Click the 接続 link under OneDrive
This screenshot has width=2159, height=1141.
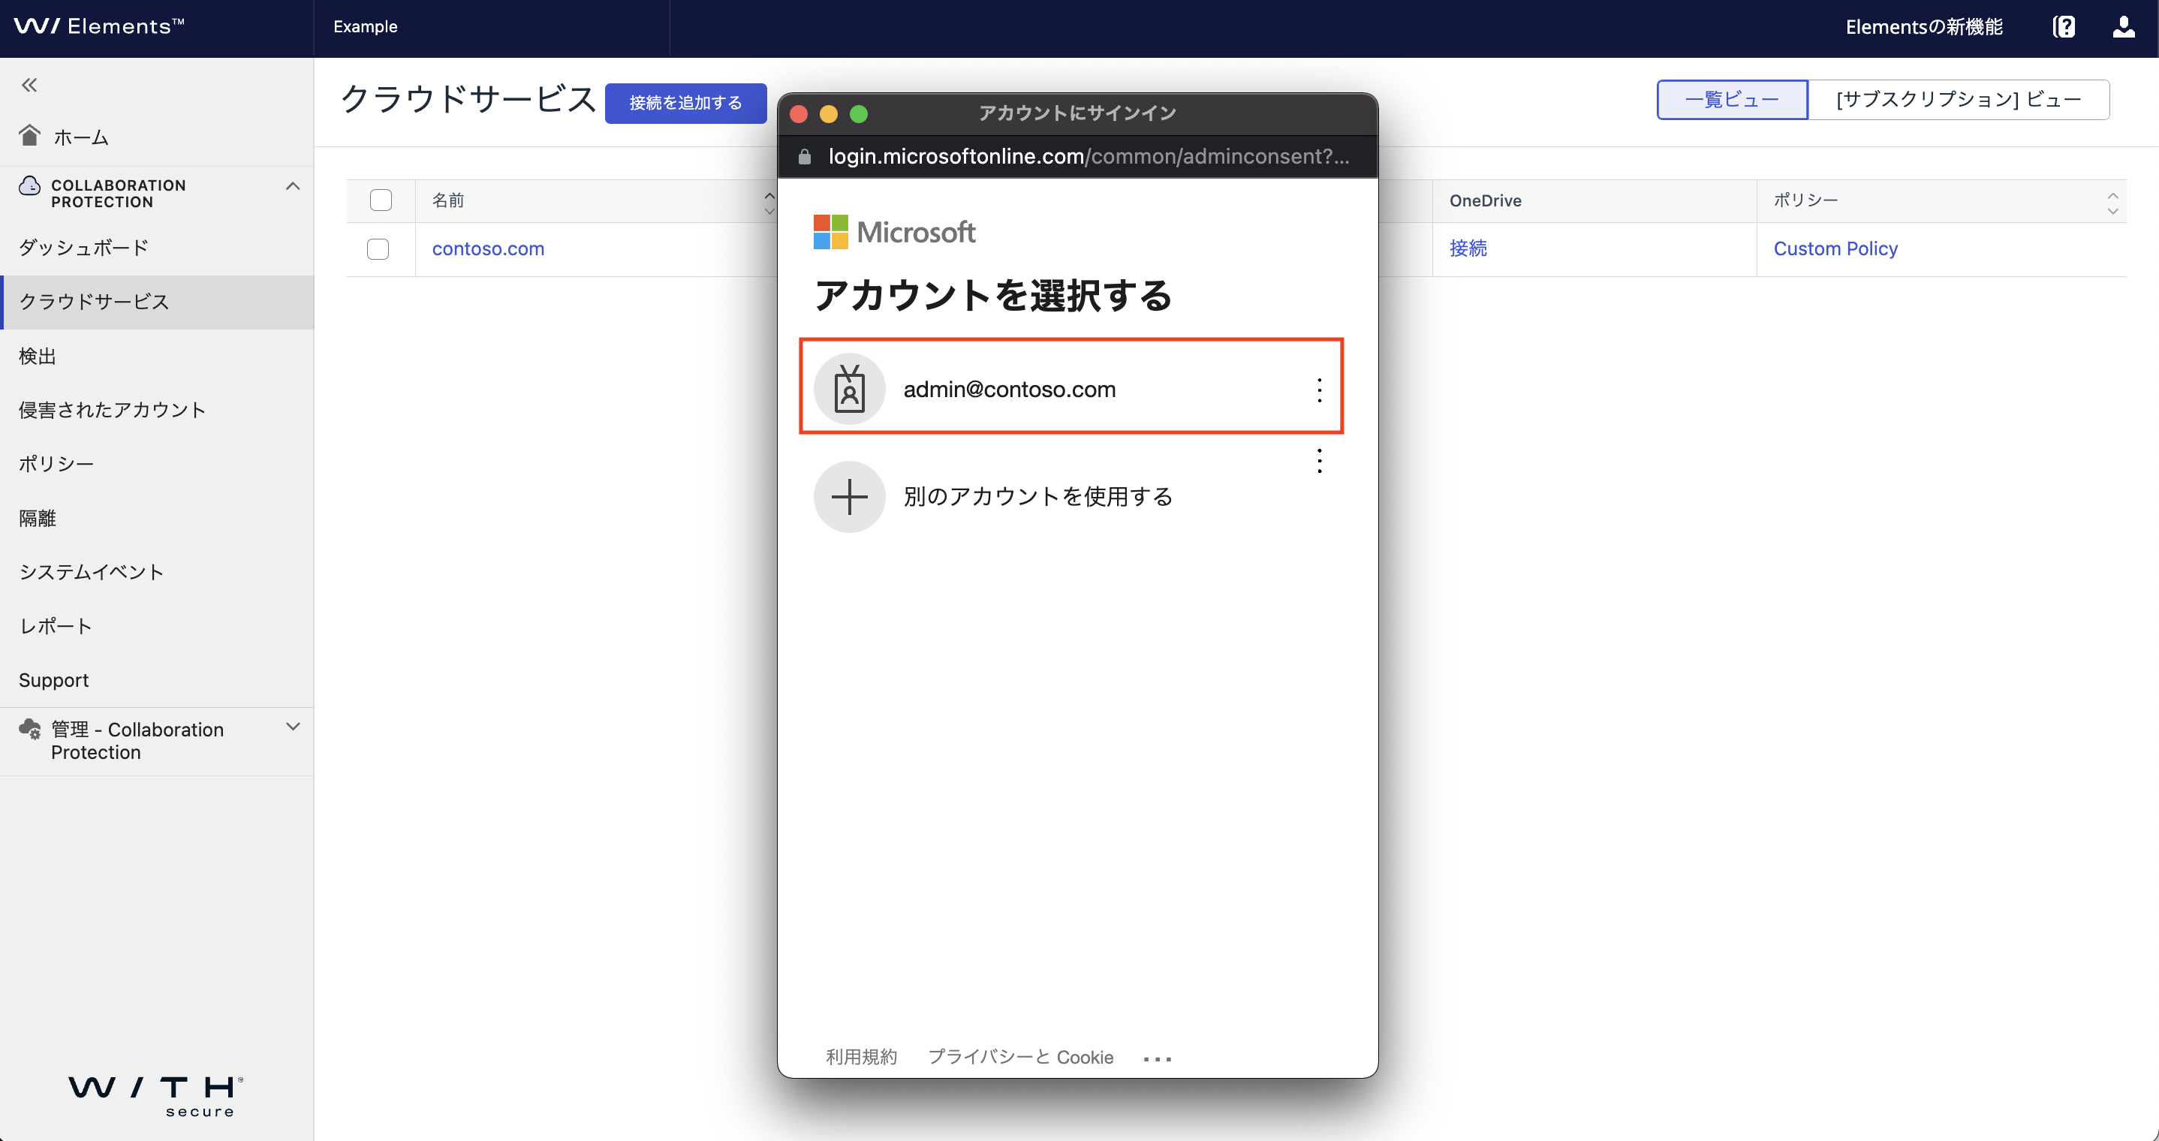[x=1468, y=248]
